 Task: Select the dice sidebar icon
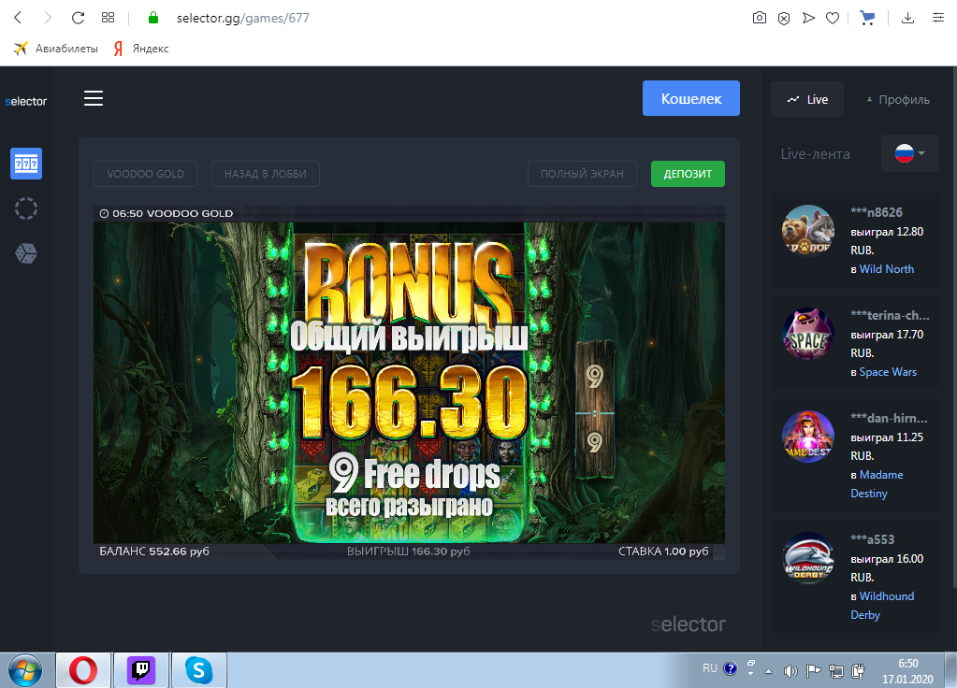(x=26, y=253)
